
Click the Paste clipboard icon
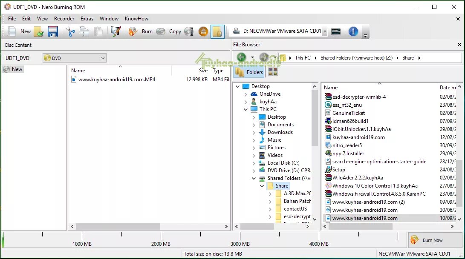tap(98, 31)
